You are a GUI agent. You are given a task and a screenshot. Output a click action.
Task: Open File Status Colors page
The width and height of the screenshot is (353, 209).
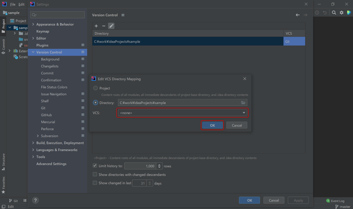(54, 87)
